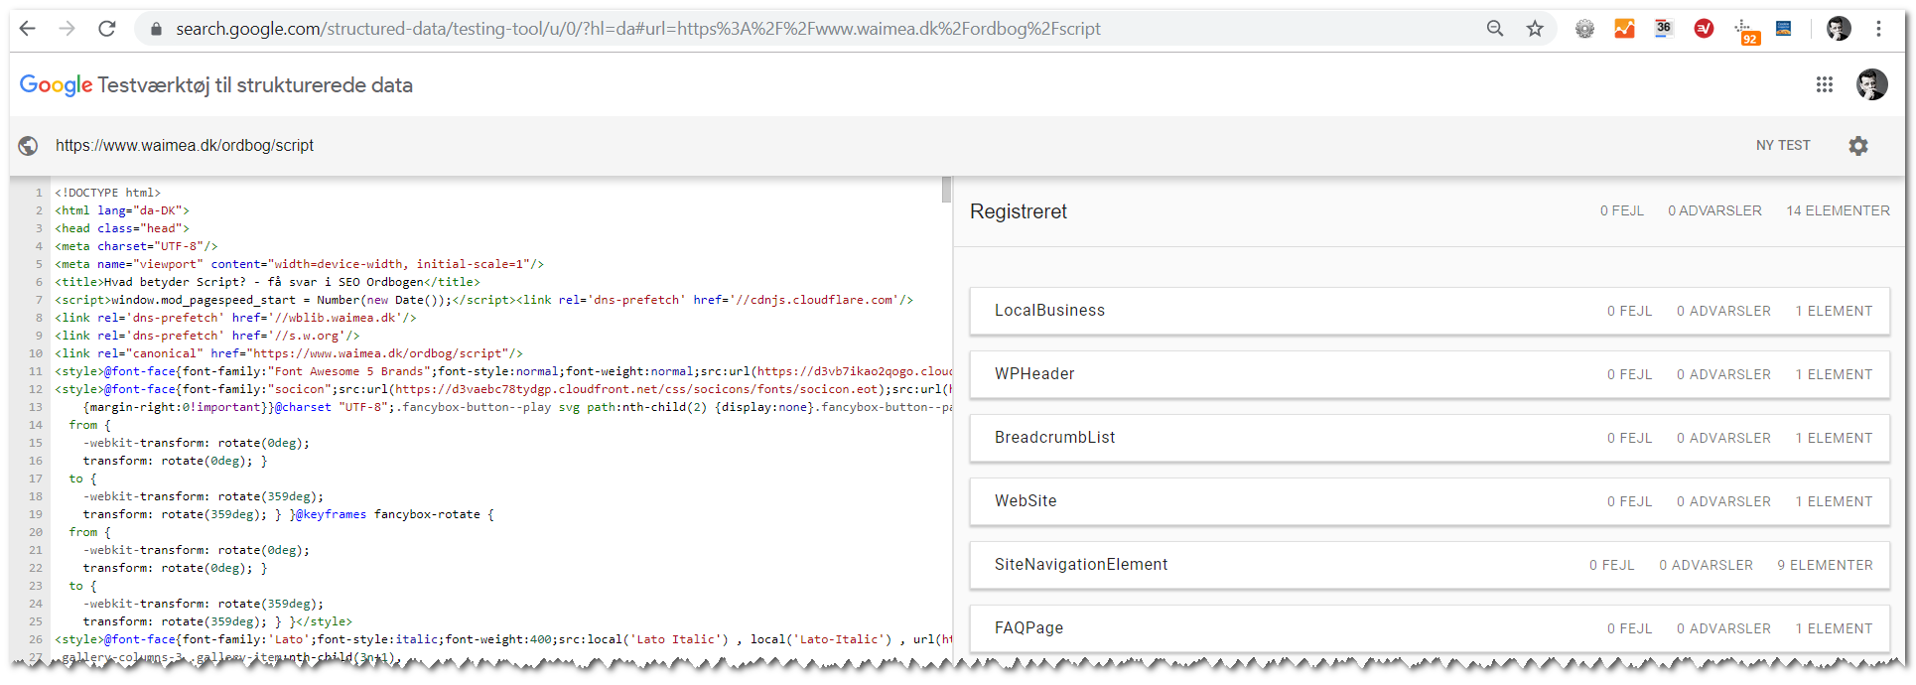Click the extension showing the orange 92 badge
1916x685 pixels.
(x=1745, y=31)
